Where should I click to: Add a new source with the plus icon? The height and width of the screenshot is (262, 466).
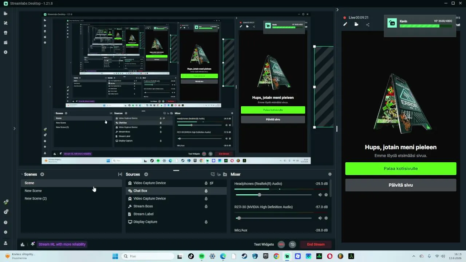tap(146, 174)
